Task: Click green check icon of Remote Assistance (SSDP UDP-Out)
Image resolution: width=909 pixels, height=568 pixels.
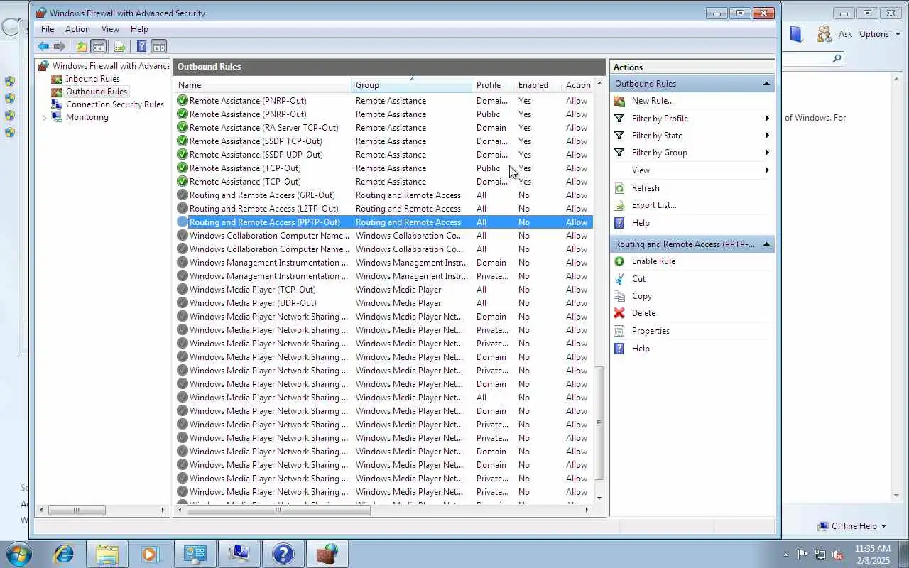Action: coord(183,155)
